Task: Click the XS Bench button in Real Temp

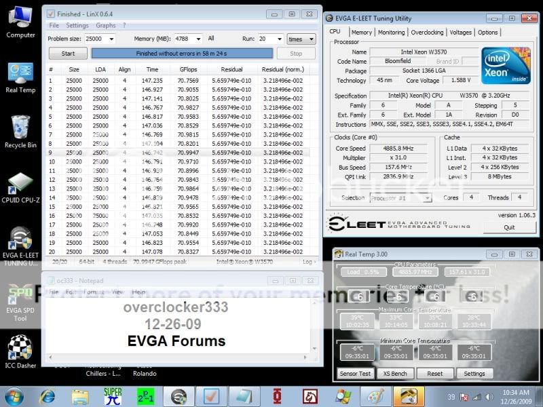Action: tap(394, 373)
